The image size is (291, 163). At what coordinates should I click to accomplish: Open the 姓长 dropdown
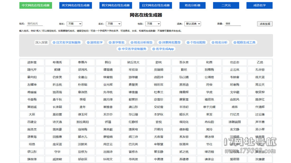coord(74,24)
